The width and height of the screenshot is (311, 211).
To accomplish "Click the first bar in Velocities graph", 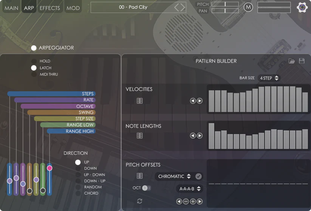I will (x=212, y=101).
